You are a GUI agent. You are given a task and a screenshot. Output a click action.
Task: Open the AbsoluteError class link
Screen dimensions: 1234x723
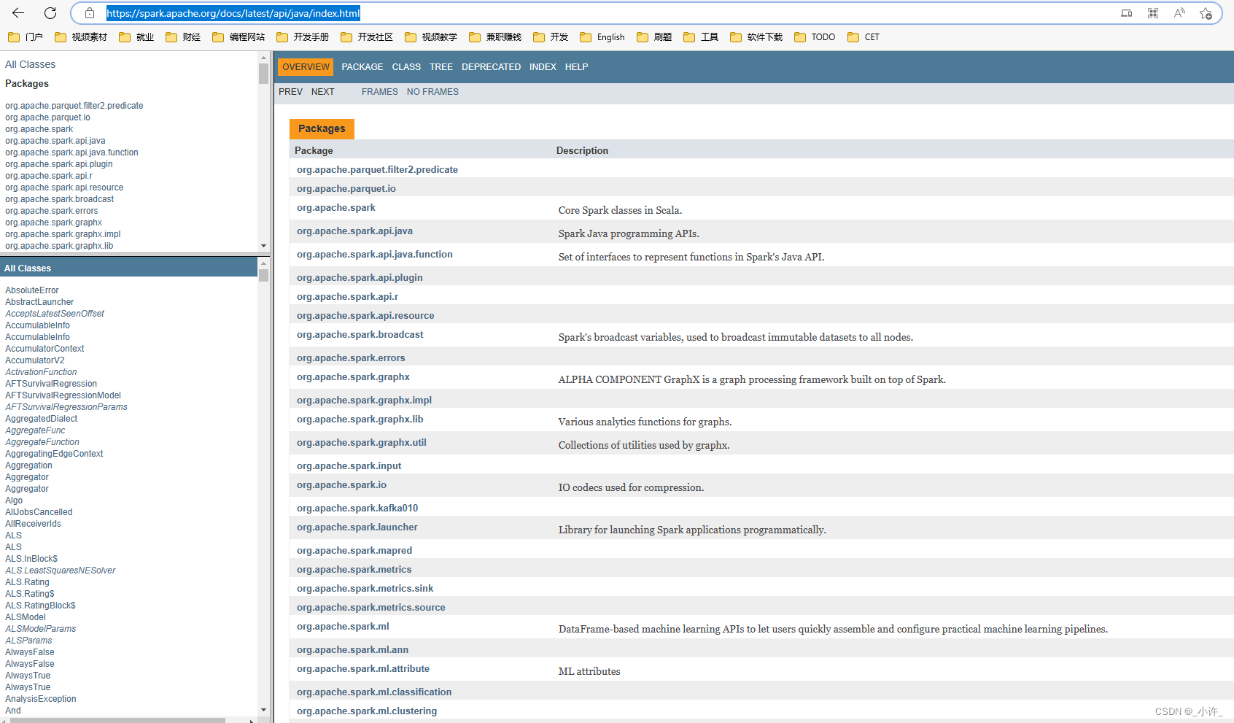(x=31, y=290)
